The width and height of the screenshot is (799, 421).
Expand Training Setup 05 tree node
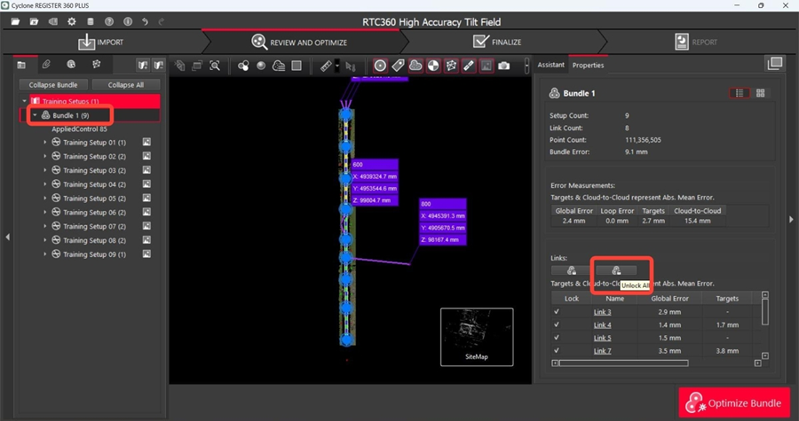pyautogui.click(x=45, y=199)
